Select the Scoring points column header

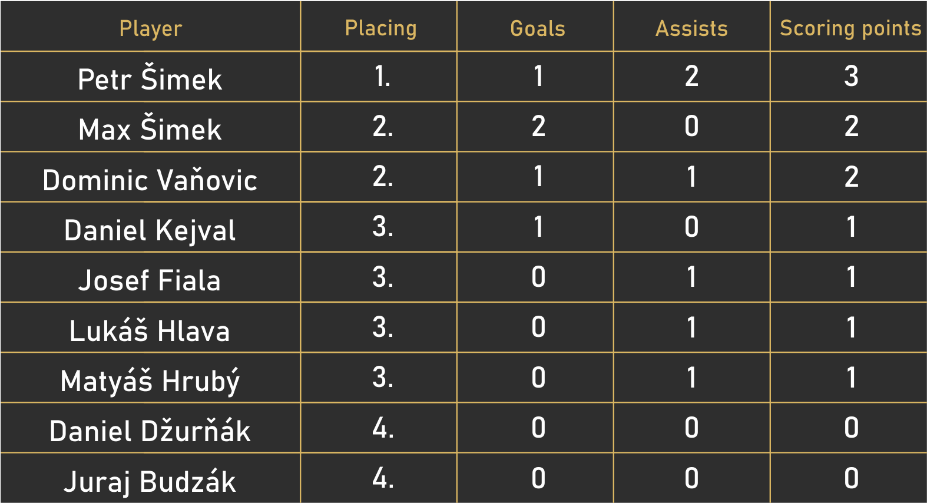[850, 28]
